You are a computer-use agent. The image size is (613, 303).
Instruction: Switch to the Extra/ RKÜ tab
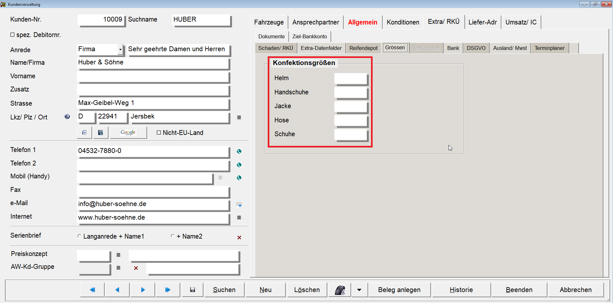pos(444,22)
